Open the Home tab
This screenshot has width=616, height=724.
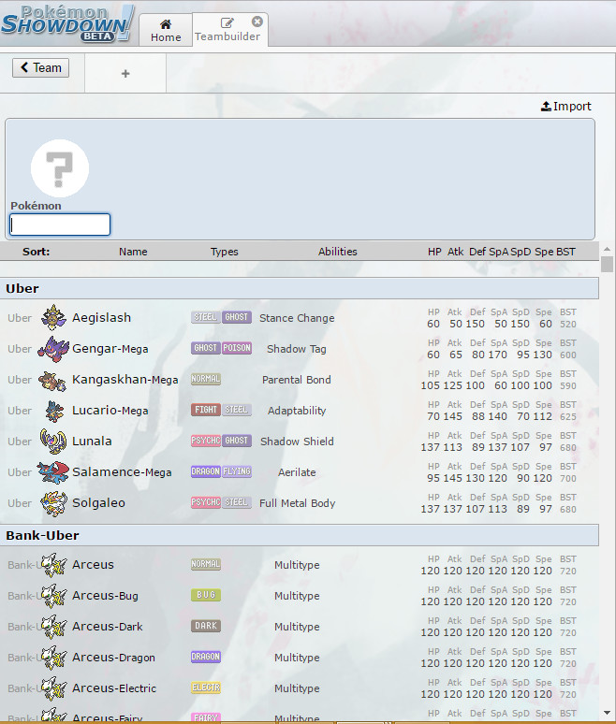click(x=166, y=30)
